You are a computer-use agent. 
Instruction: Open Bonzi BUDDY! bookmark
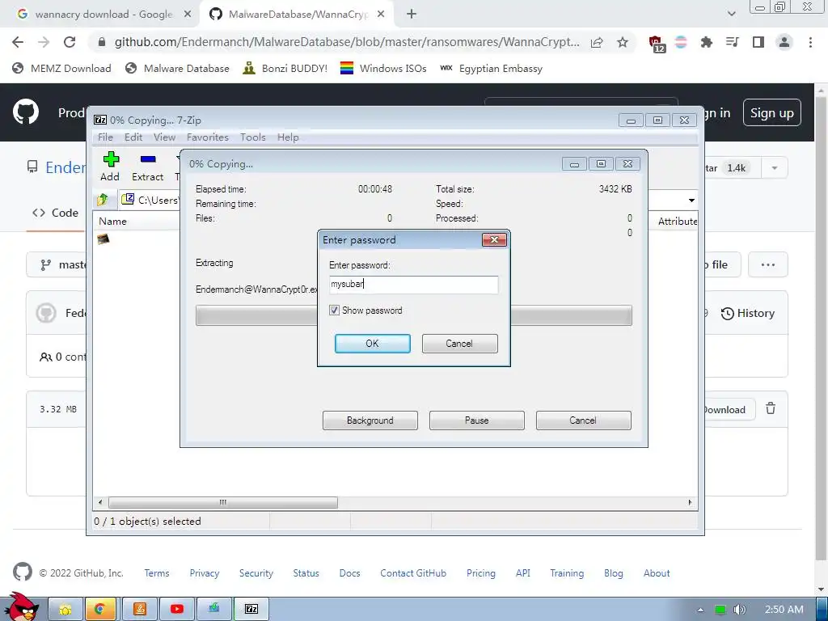point(285,68)
